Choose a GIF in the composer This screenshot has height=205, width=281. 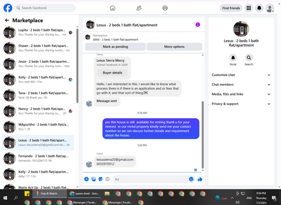[x=107, y=179]
